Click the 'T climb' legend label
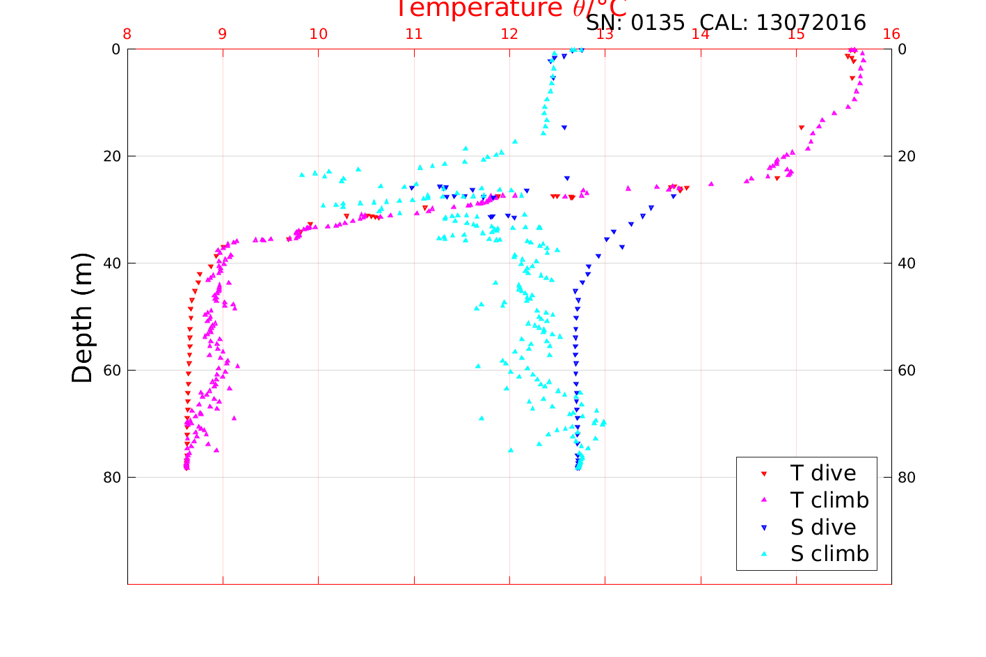 [829, 501]
